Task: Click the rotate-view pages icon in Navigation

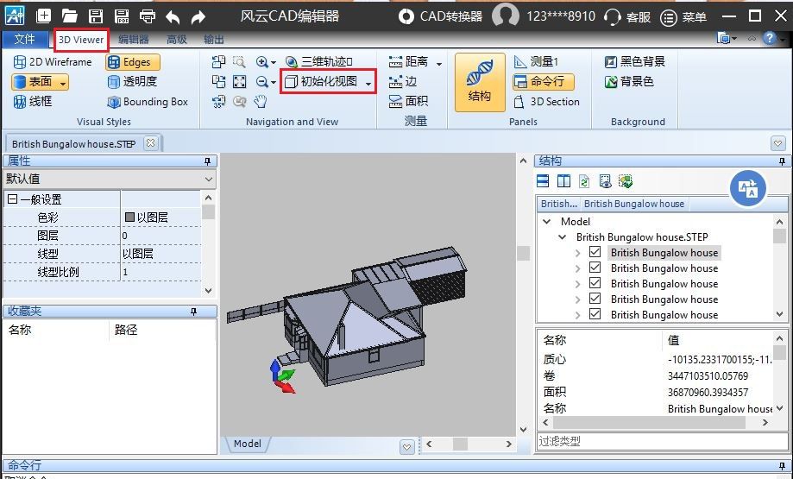Action: (218, 61)
